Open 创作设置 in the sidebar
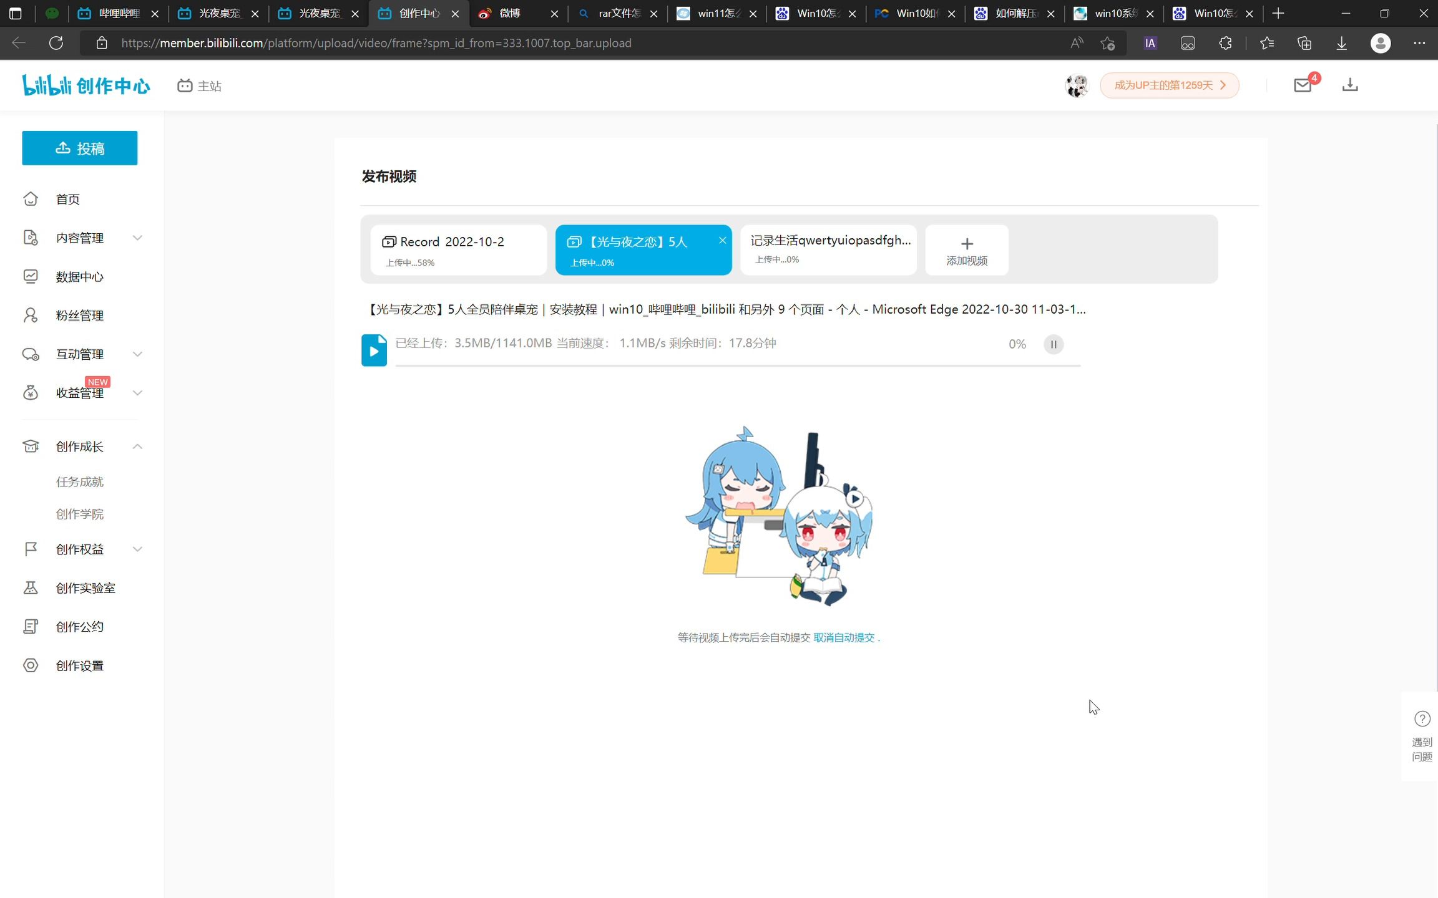 (x=79, y=665)
